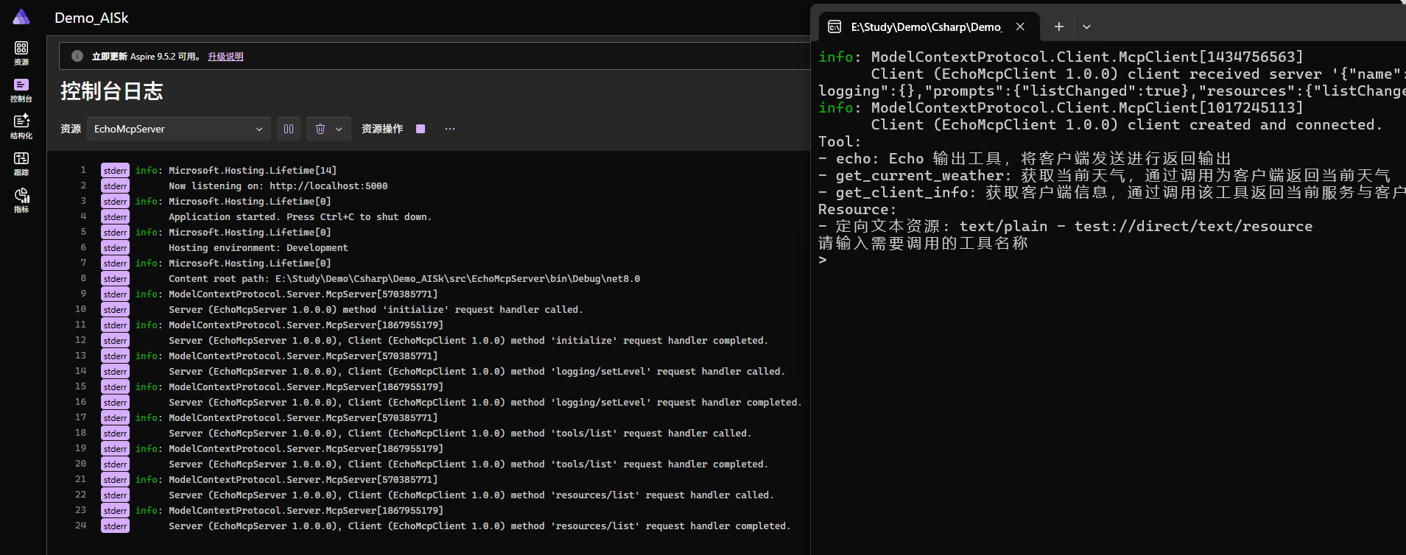This screenshot has width=1406, height=555.
Task: Click the terminal icon in the tab
Action: [x=834, y=26]
